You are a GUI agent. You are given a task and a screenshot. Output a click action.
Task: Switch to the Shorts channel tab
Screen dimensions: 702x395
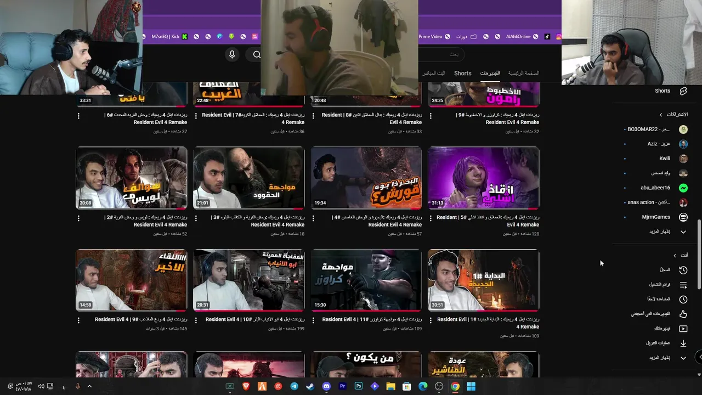click(462, 73)
